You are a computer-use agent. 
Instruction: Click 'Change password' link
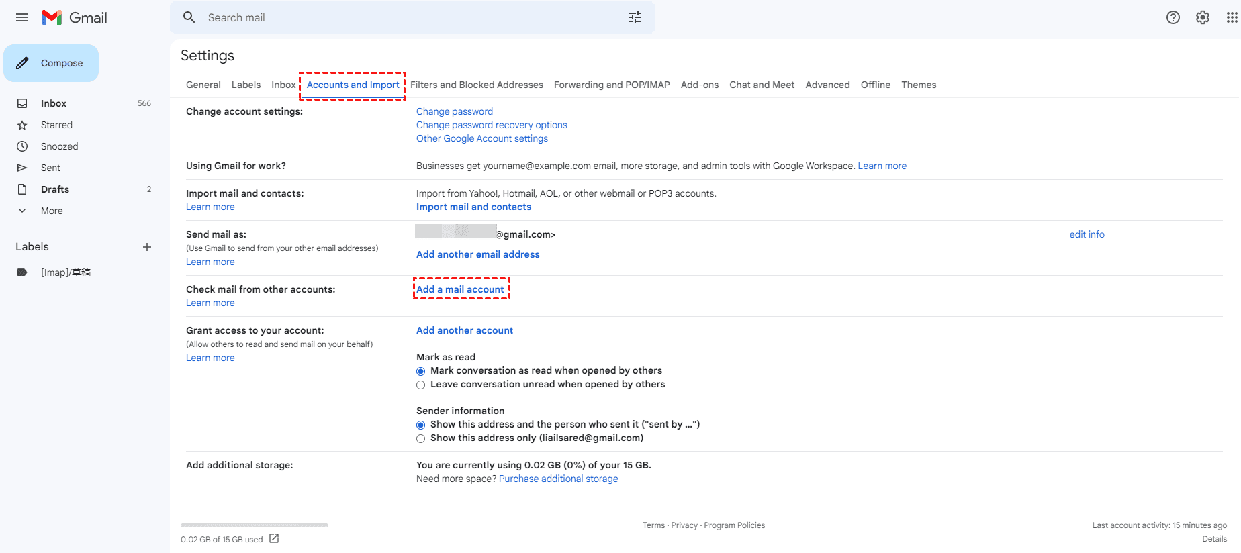454,111
